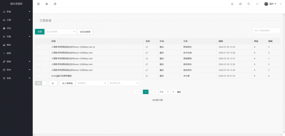Open view icon for the 12:27 article
285x136 pixels.
147,59
